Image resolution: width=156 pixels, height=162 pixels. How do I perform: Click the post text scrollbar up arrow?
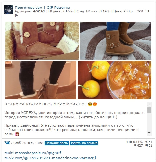coord(149,105)
